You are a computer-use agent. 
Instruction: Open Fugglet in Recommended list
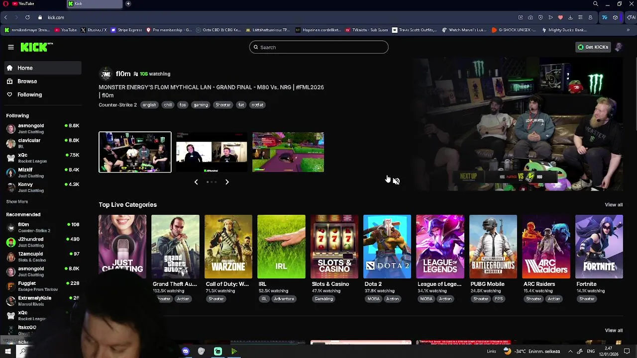tap(42, 286)
